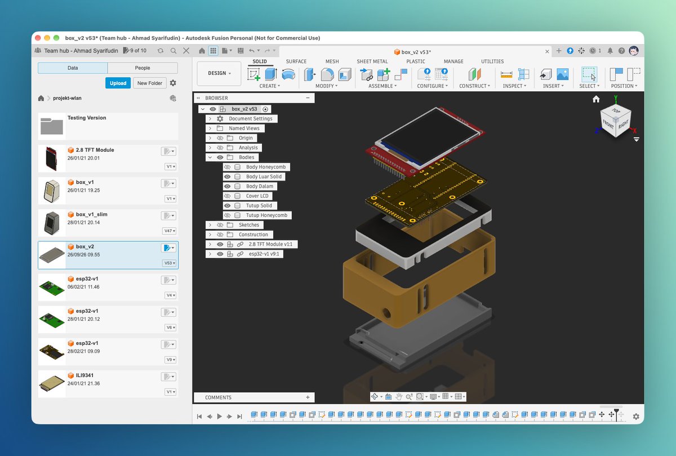Select the Measure tool
This screenshot has width=676, height=456.
point(506,74)
